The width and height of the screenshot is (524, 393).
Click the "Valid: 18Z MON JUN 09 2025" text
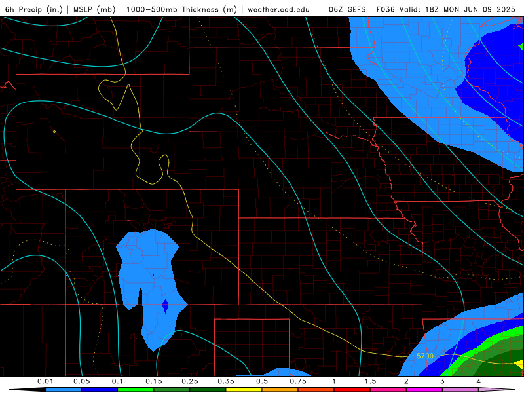457,9
